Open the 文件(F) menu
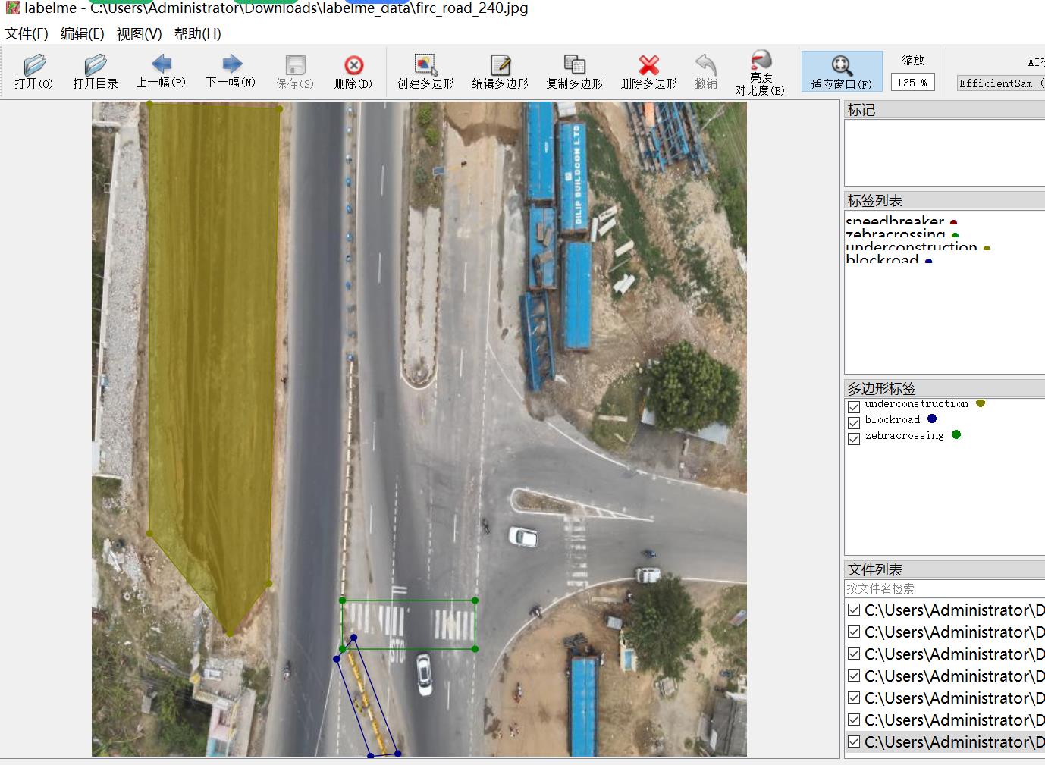The height and width of the screenshot is (765, 1045). click(x=27, y=34)
